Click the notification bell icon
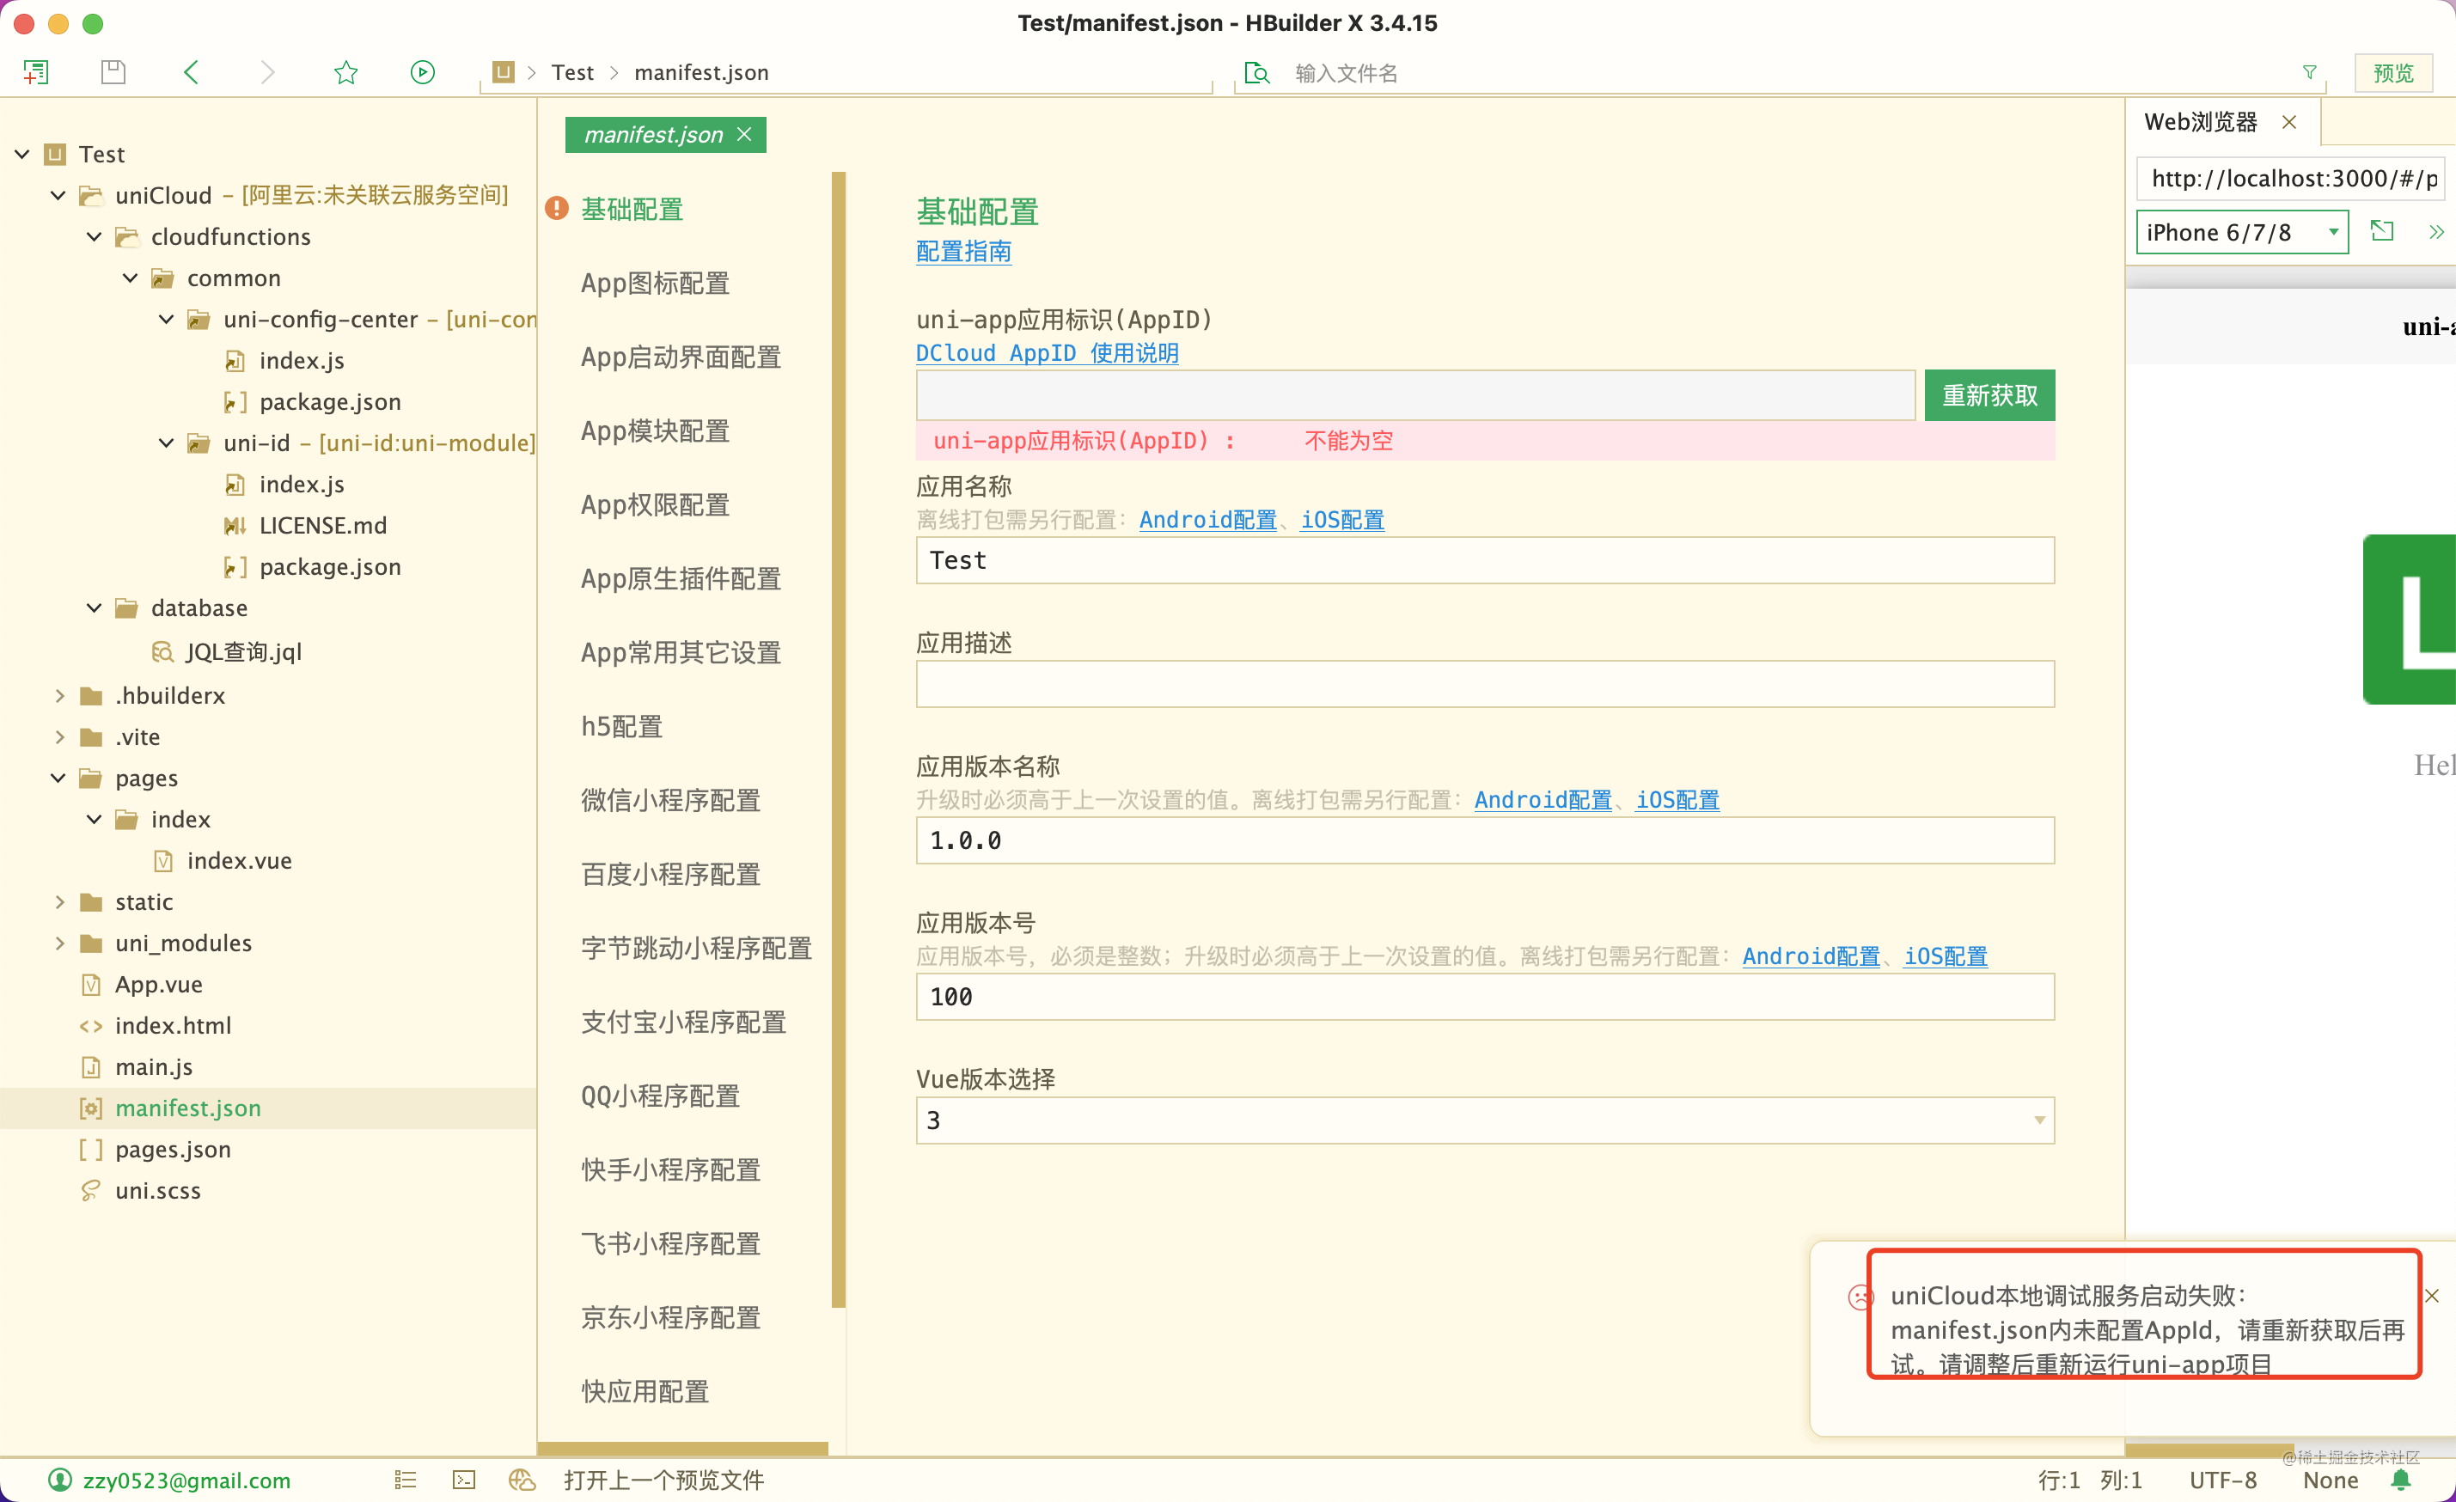Image resolution: width=2456 pixels, height=1502 pixels. pyautogui.click(x=2401, y=1479)
